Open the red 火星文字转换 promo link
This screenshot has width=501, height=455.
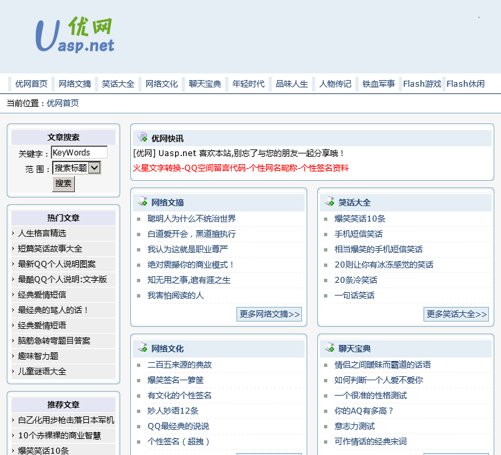coord(240,168)
